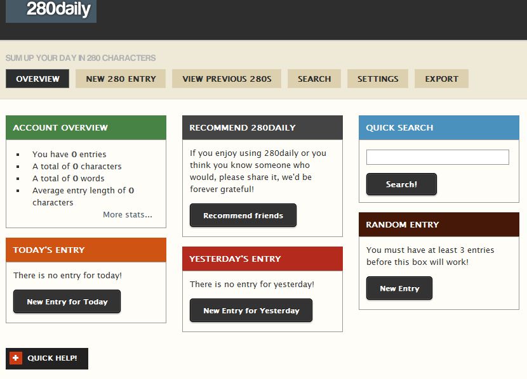Open the Settings tab
The width and height of the screenshot is (527, 379).
pos(378,79)
